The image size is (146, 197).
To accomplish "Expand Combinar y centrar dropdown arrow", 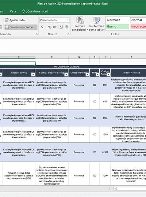I will pos(36,27).
